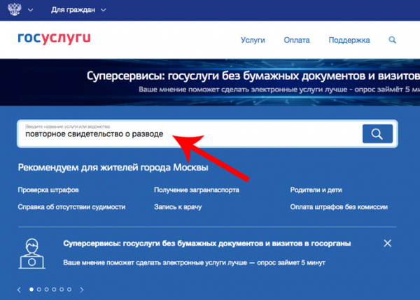Click the Russian coat of arms emblem
This screenshot has height=300, width=420.
click(x=15, y=9)
